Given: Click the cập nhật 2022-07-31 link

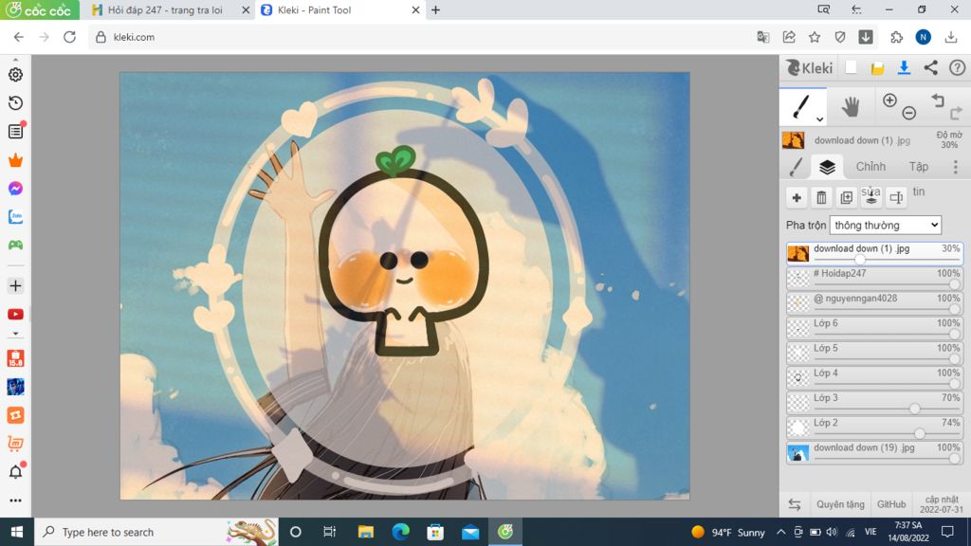Looking at the screenshot, I should 942,504.
